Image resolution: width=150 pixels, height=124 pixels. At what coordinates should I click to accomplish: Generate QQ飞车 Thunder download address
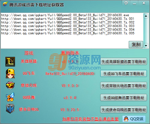coord(124,73)
